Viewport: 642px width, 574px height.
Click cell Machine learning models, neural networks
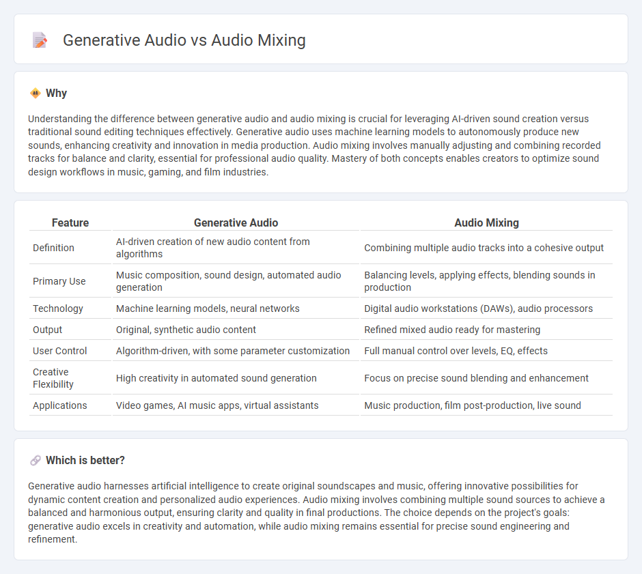coord(236,308)
